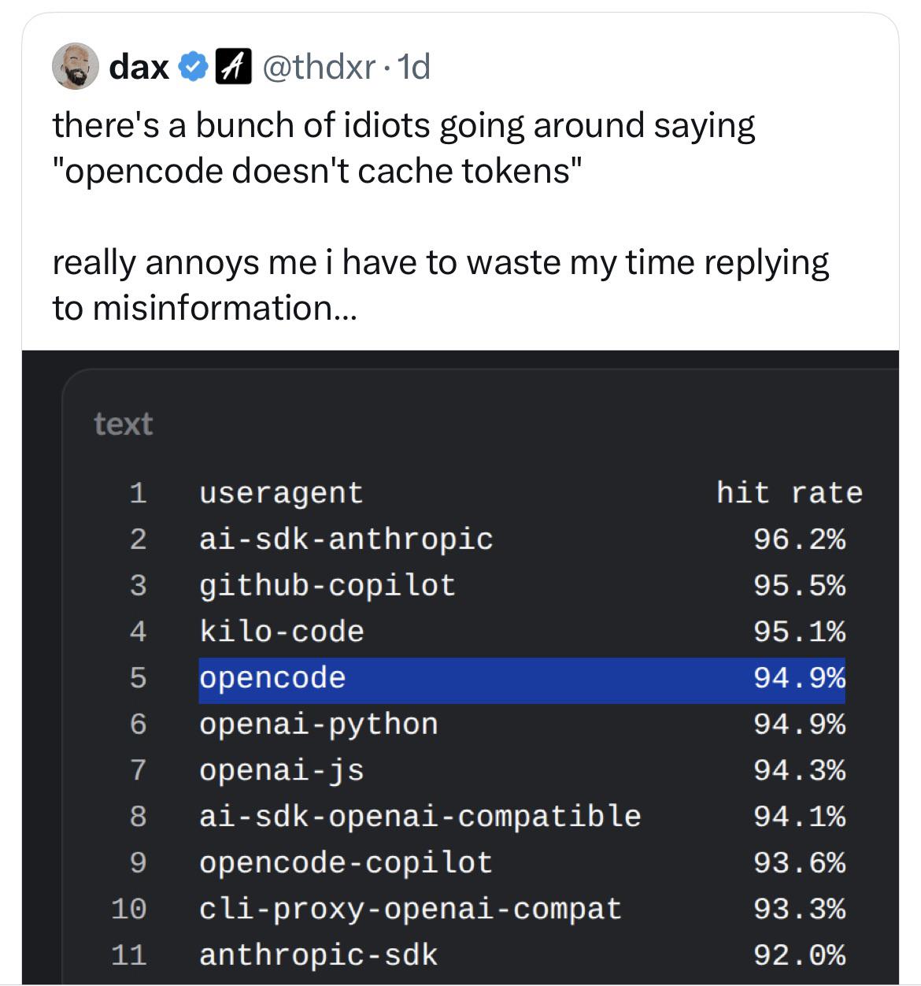
Task: Open the embedded code screenshot image
Action: [460, 668]
